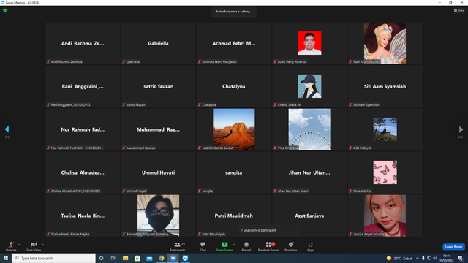Select Nabilah Sahda Saidah's desert picture tile

click(234, 129)
